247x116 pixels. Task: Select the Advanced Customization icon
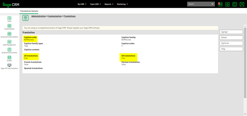coord(9,34)
